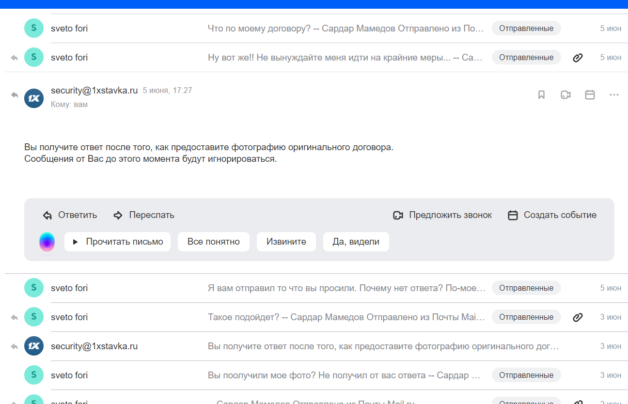Play the email with Прочитать письмо
Screen dimensions: 628x404
(117, 242)
